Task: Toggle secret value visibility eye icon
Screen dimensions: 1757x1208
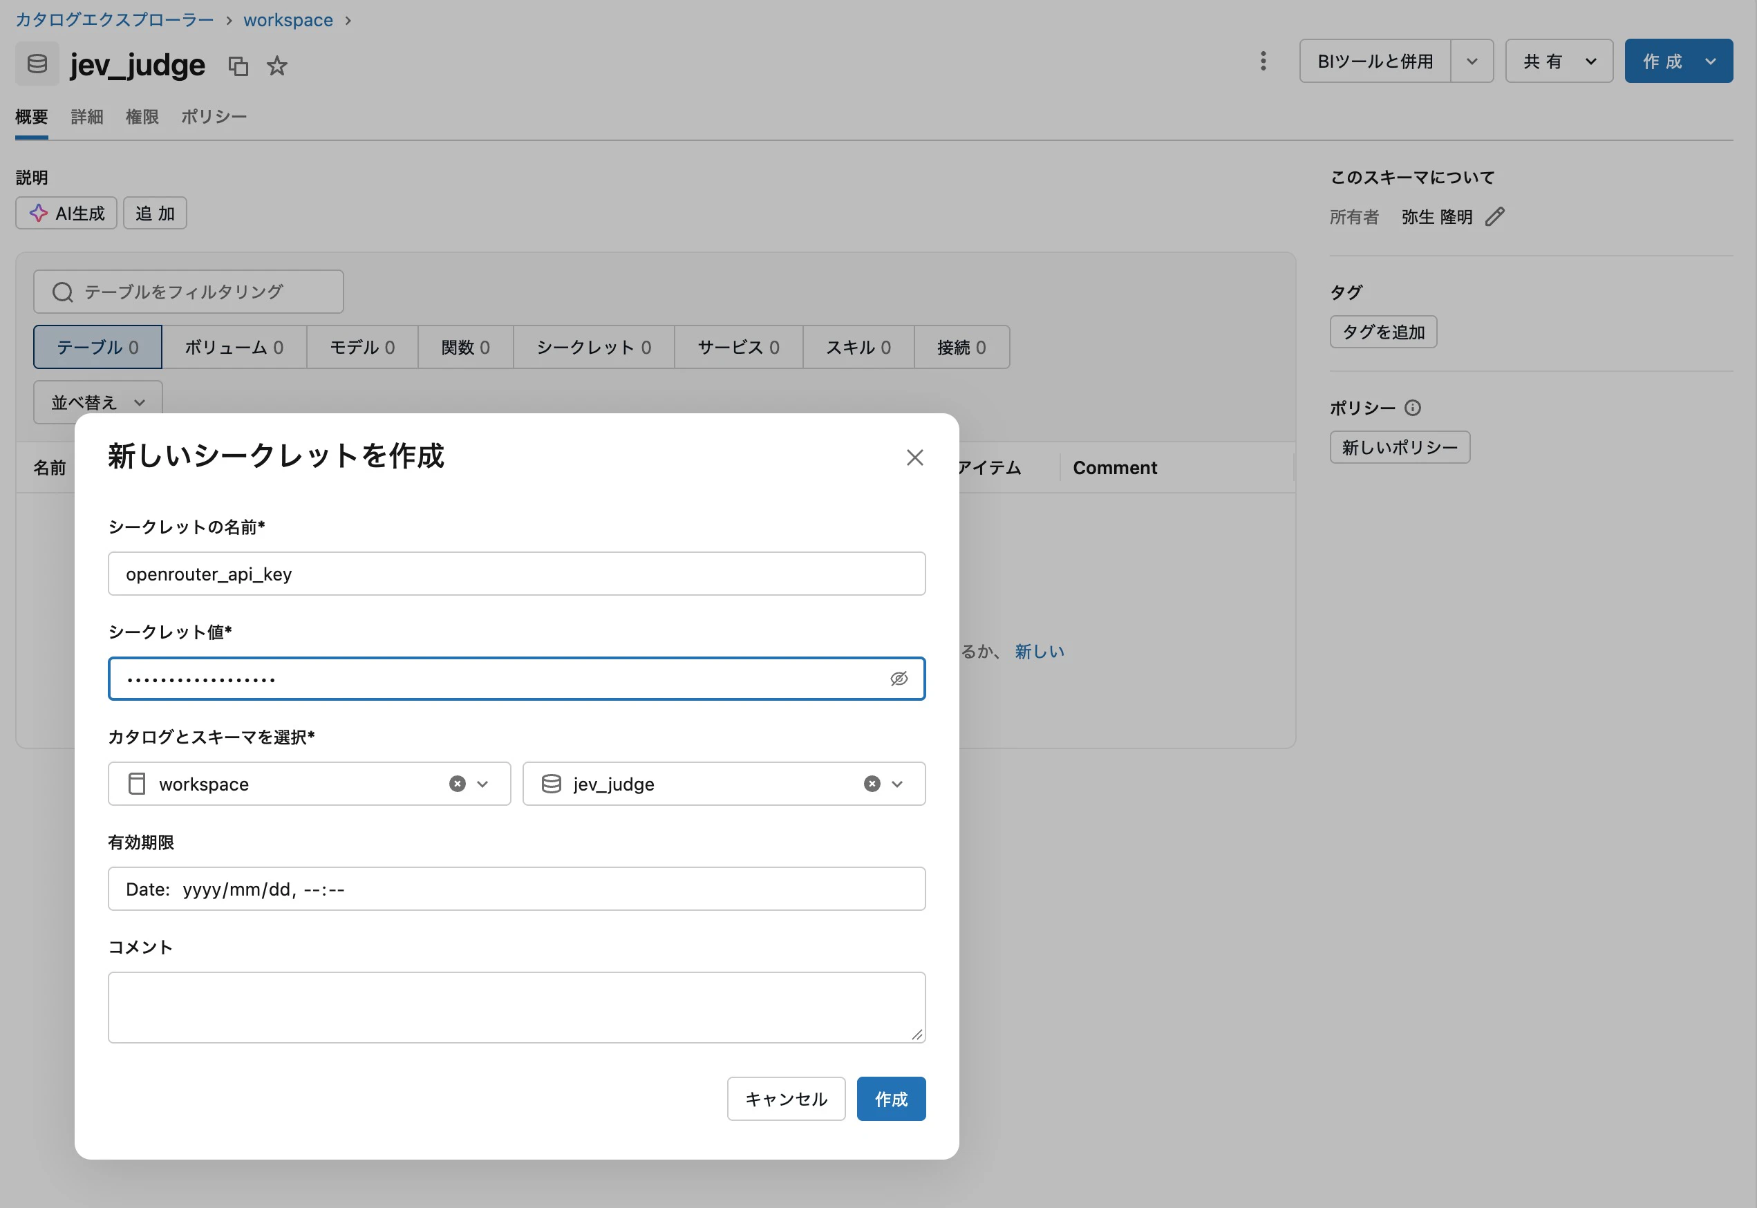Action: [899, 679]
